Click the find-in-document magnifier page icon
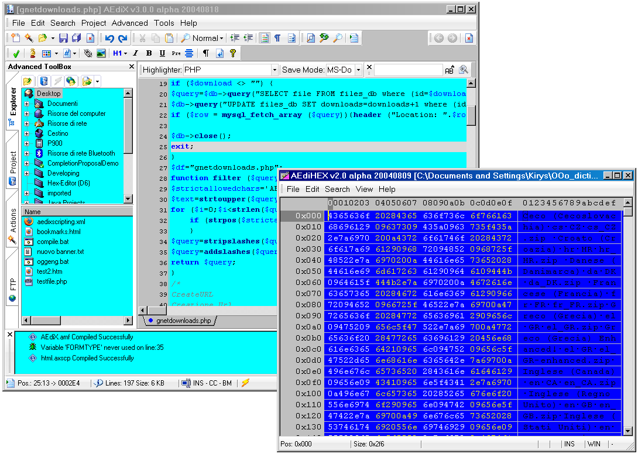Image resolution: width=638 pixels, height=454 pixels. tap(310, 38)
